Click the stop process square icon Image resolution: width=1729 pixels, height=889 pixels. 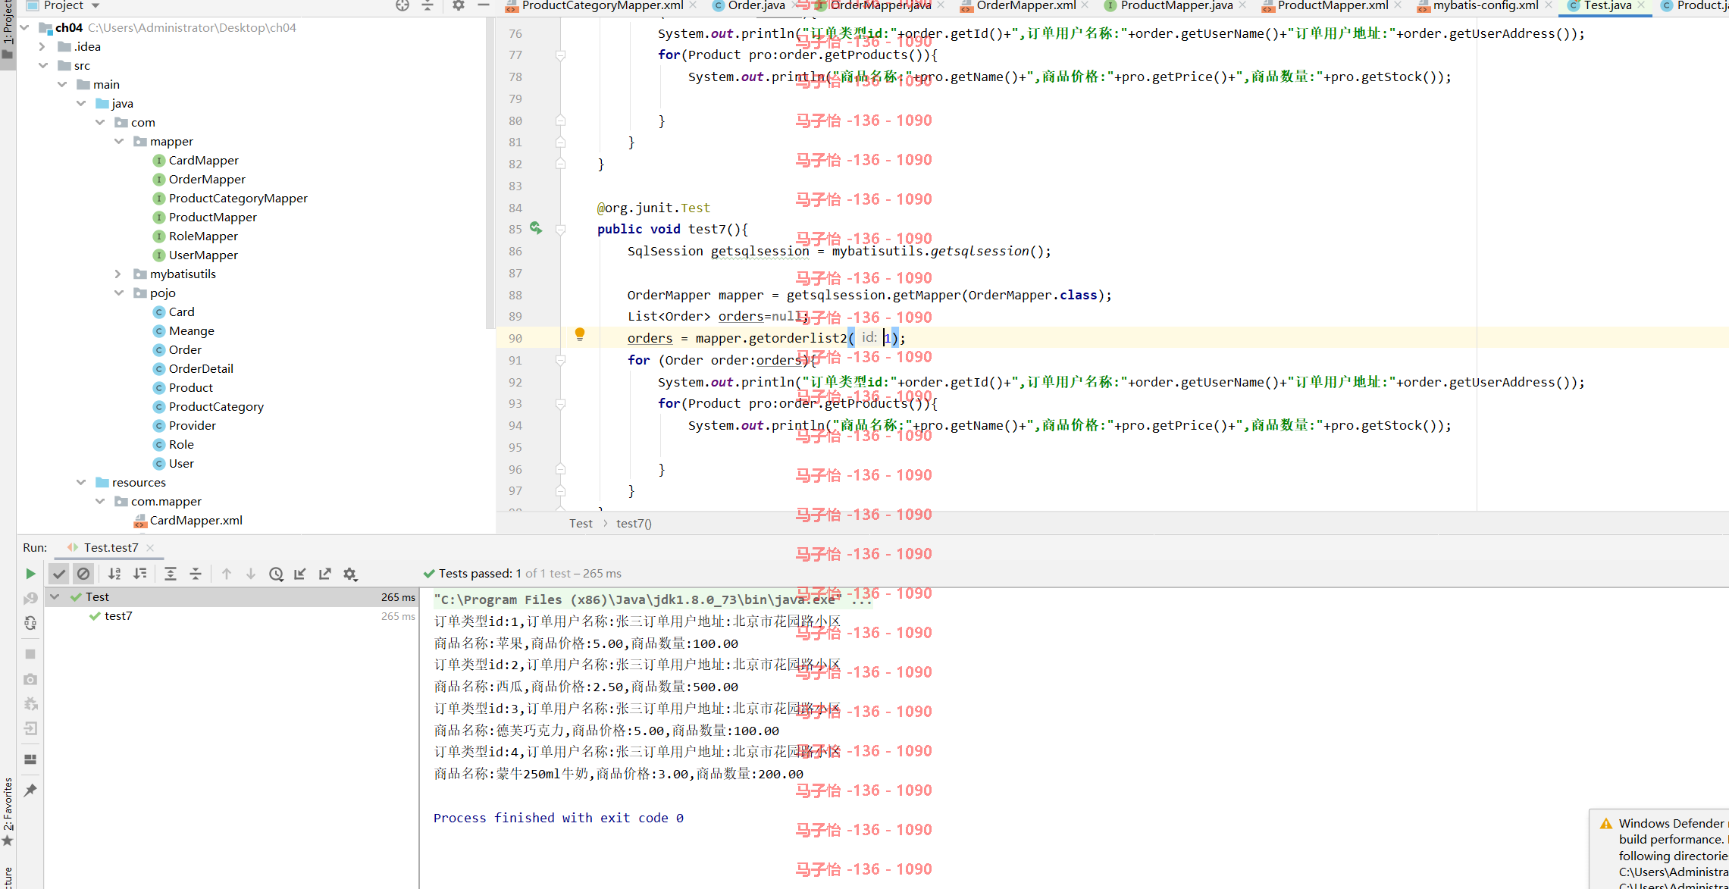tap(30, 654)
